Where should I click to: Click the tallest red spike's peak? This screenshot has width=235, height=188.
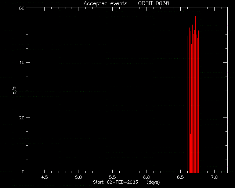(195, 16)
